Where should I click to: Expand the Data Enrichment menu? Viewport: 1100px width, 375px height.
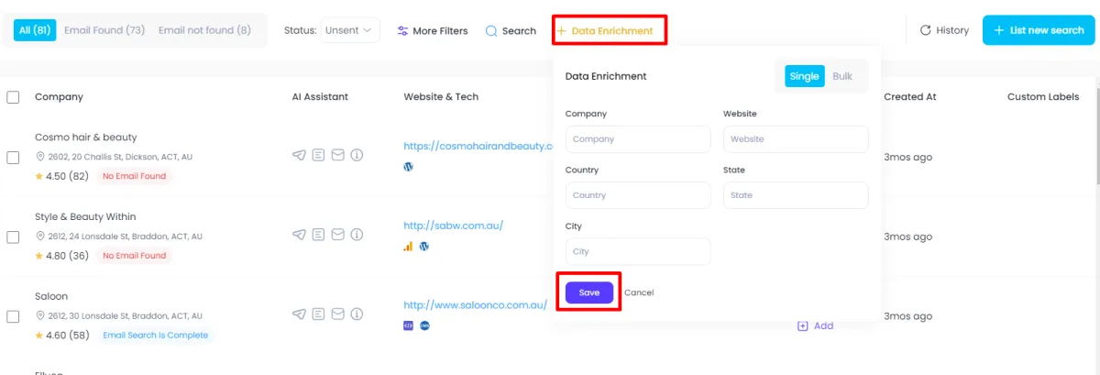609,30
